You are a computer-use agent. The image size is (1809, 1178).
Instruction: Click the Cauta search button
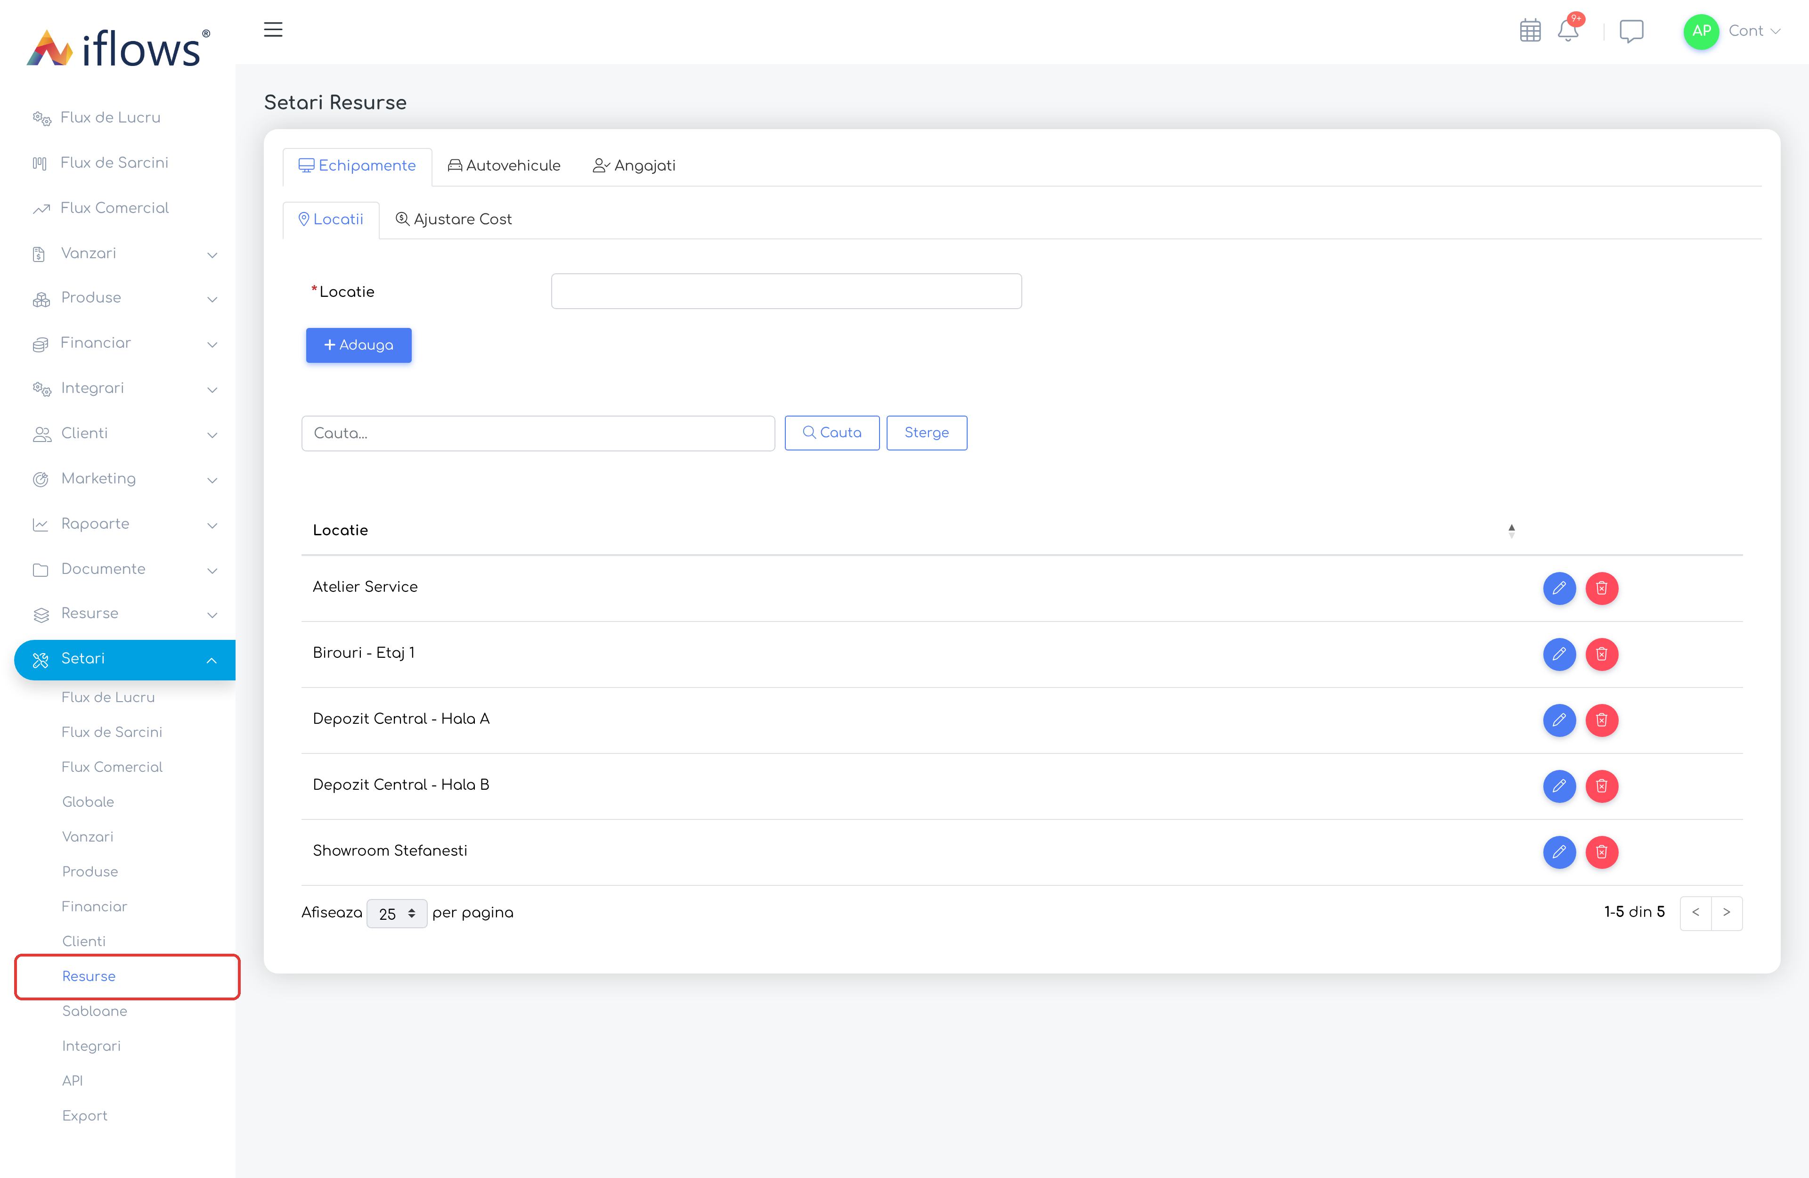click(832, 433)
